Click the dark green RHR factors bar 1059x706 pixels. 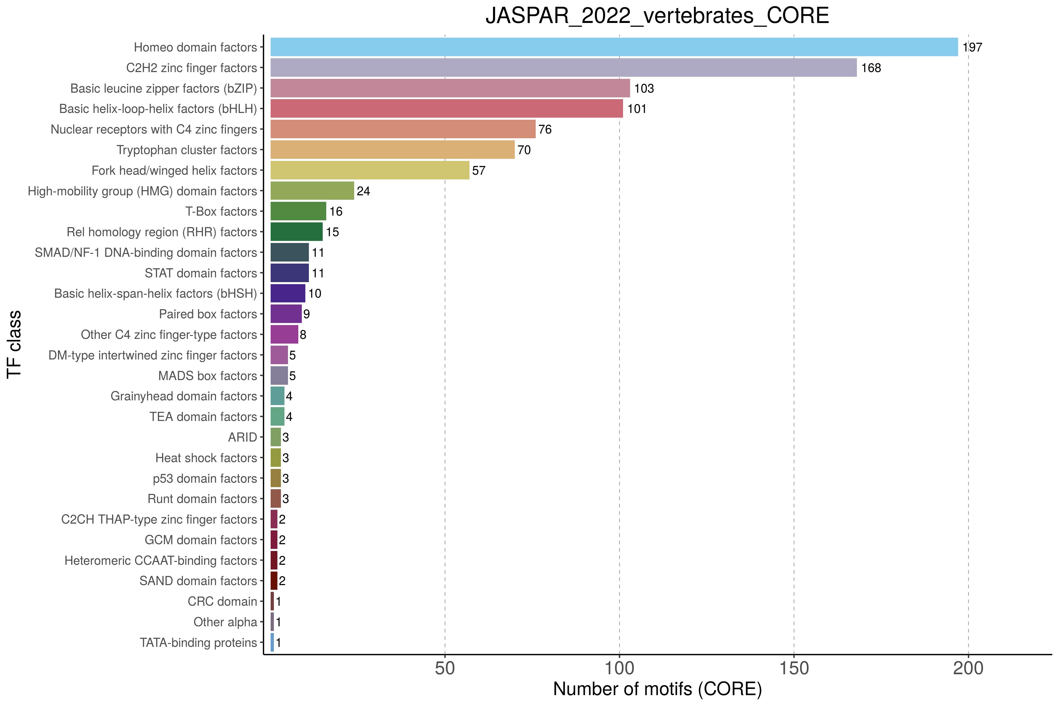click(297, 232)
